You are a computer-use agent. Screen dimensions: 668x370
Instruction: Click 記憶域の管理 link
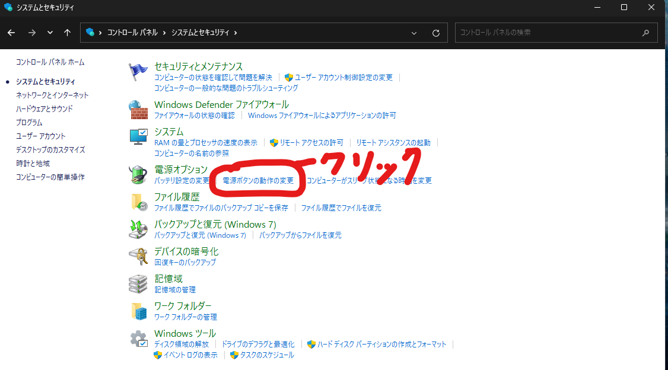(174, 290)
